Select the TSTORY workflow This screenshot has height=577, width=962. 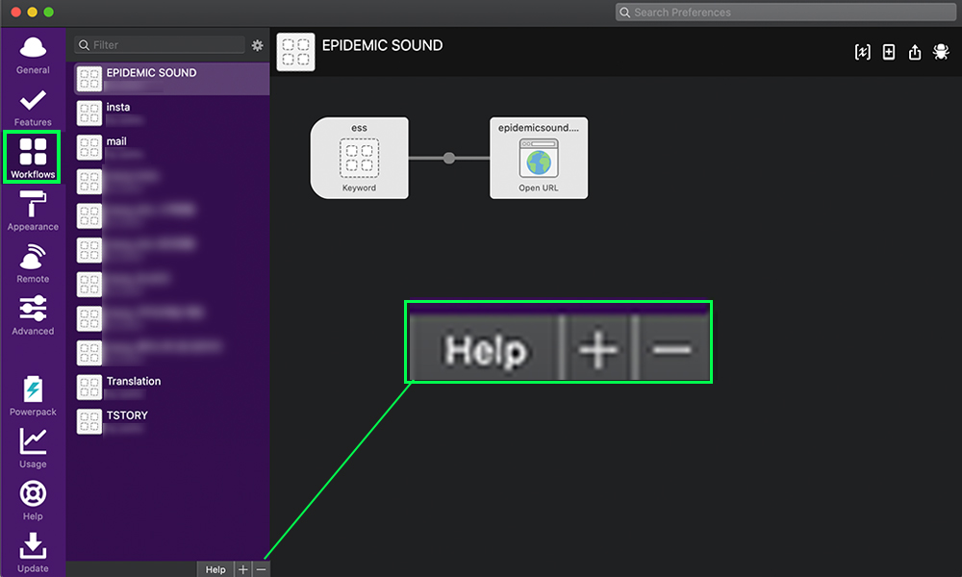(x=172, y=422)
